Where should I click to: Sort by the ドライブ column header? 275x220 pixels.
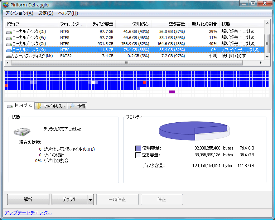point(31,24)
